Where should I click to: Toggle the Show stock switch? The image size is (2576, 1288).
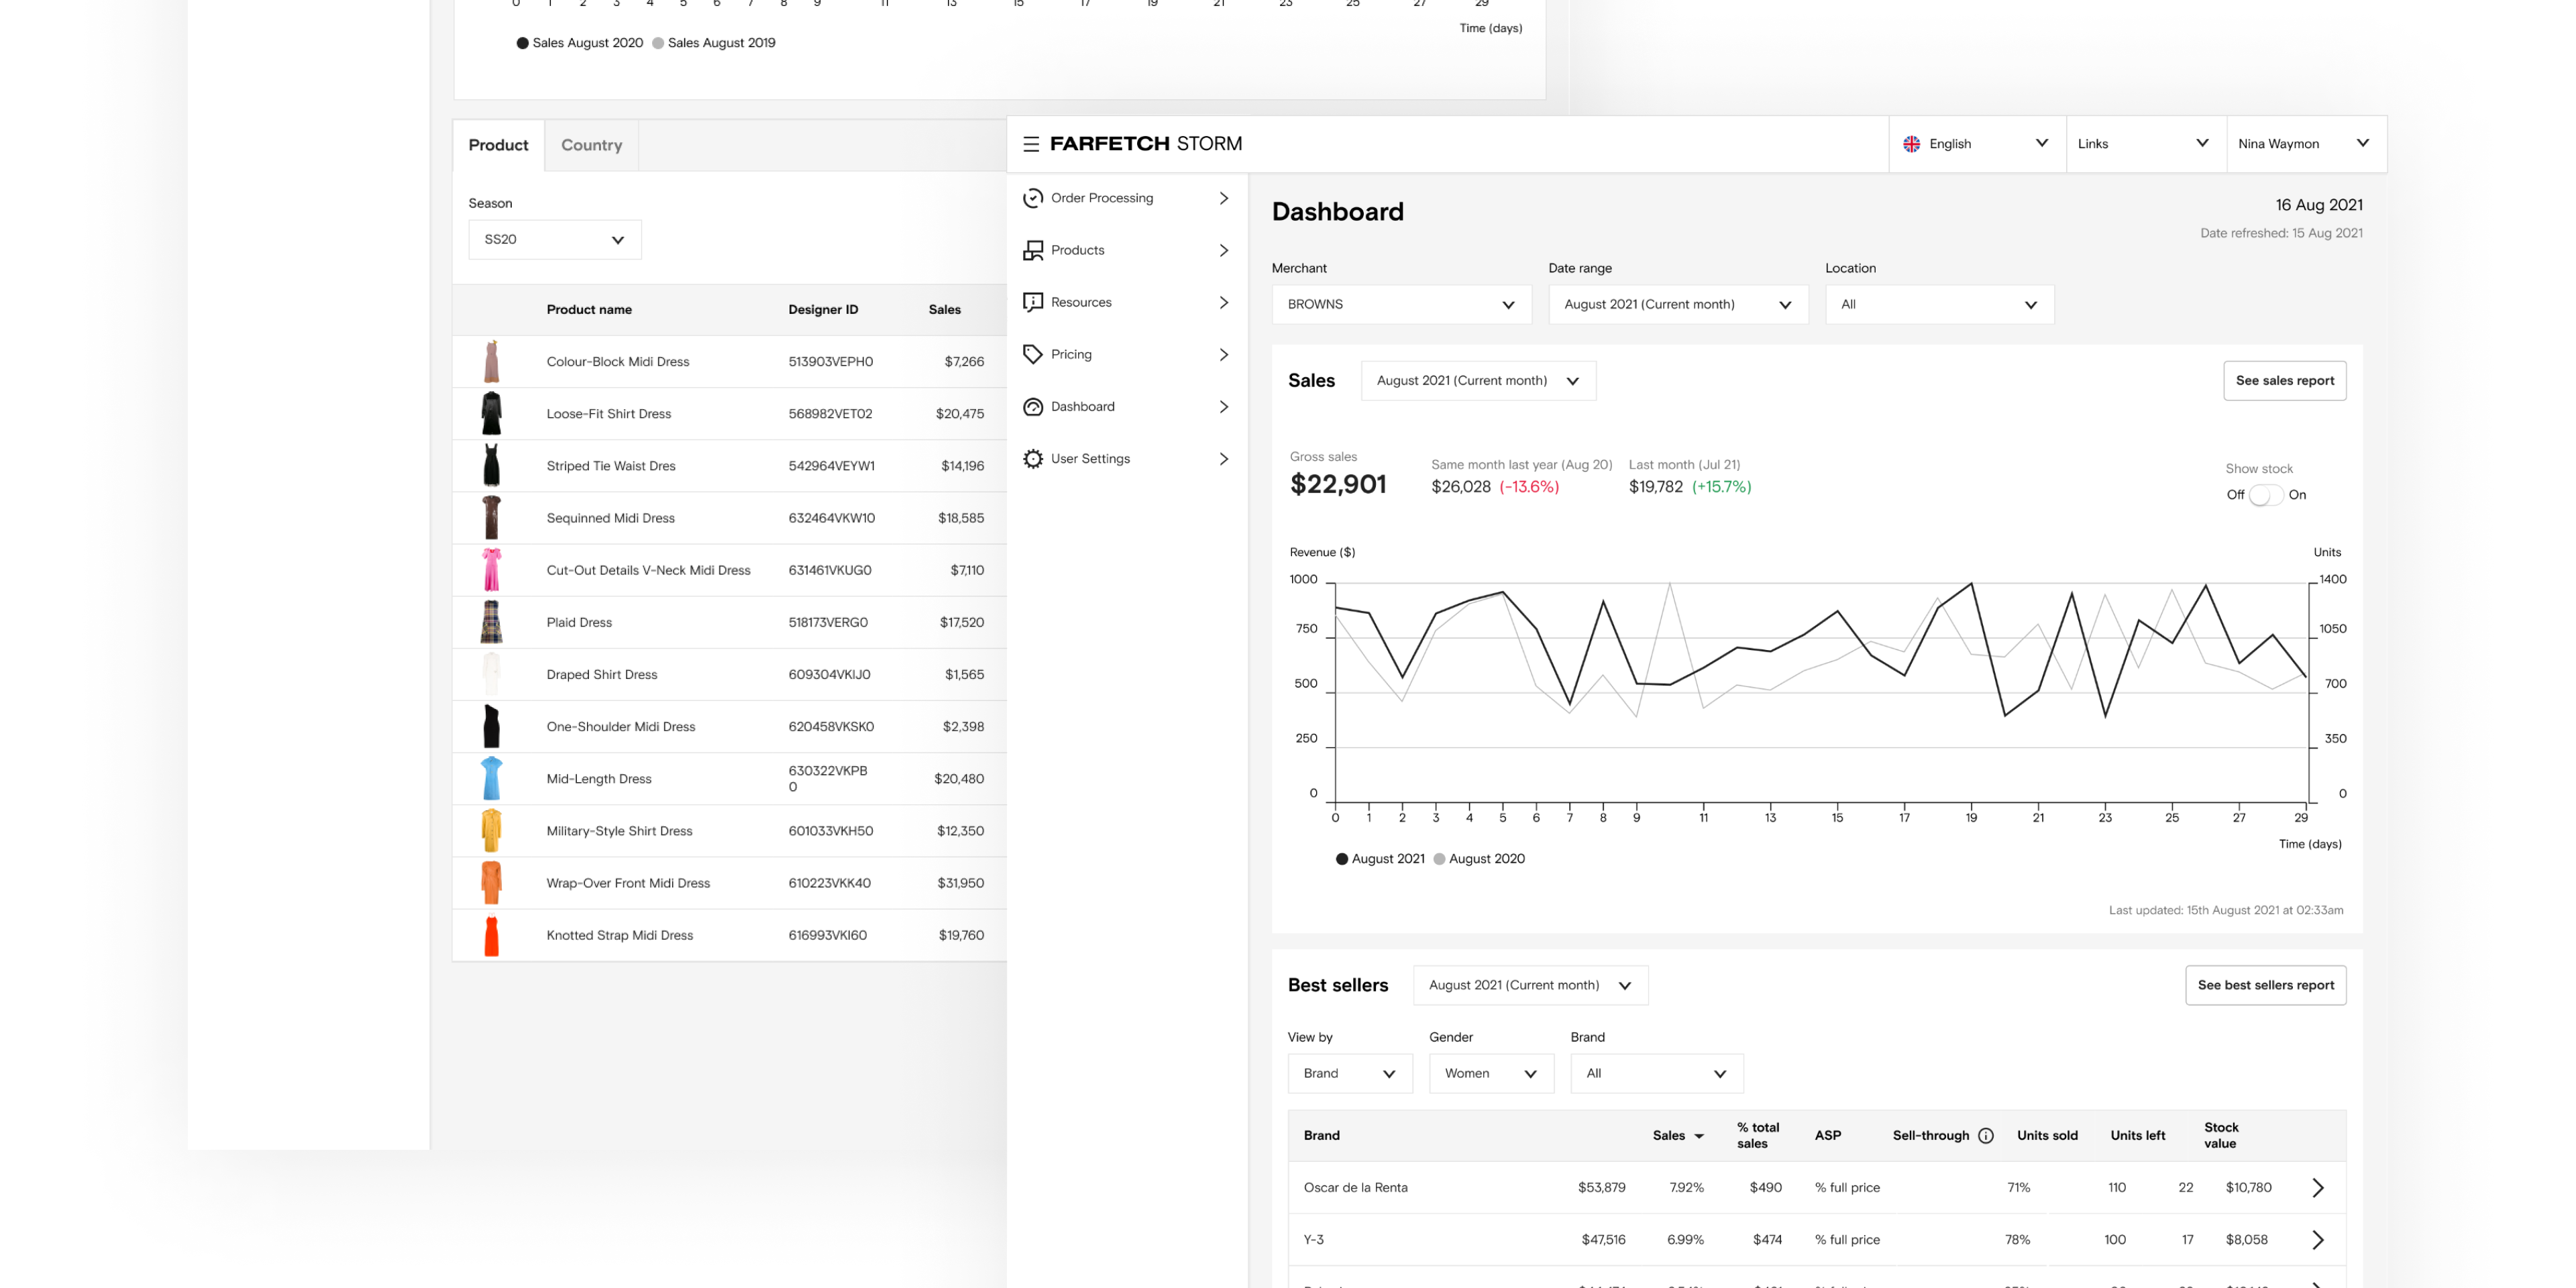[2266, 495]
